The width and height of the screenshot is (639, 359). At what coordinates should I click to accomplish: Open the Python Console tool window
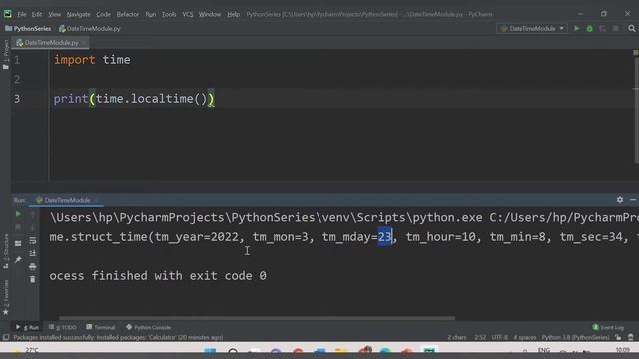pyautogui.click(x=149, y=327)
